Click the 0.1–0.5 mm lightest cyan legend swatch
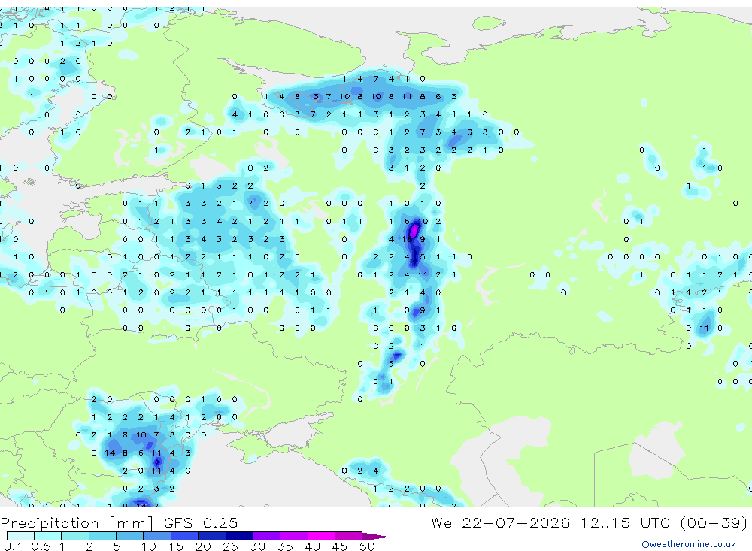Image resolution: width=752 pixels, height=551 pixels. pyautogui.click(x=20, y=536)
